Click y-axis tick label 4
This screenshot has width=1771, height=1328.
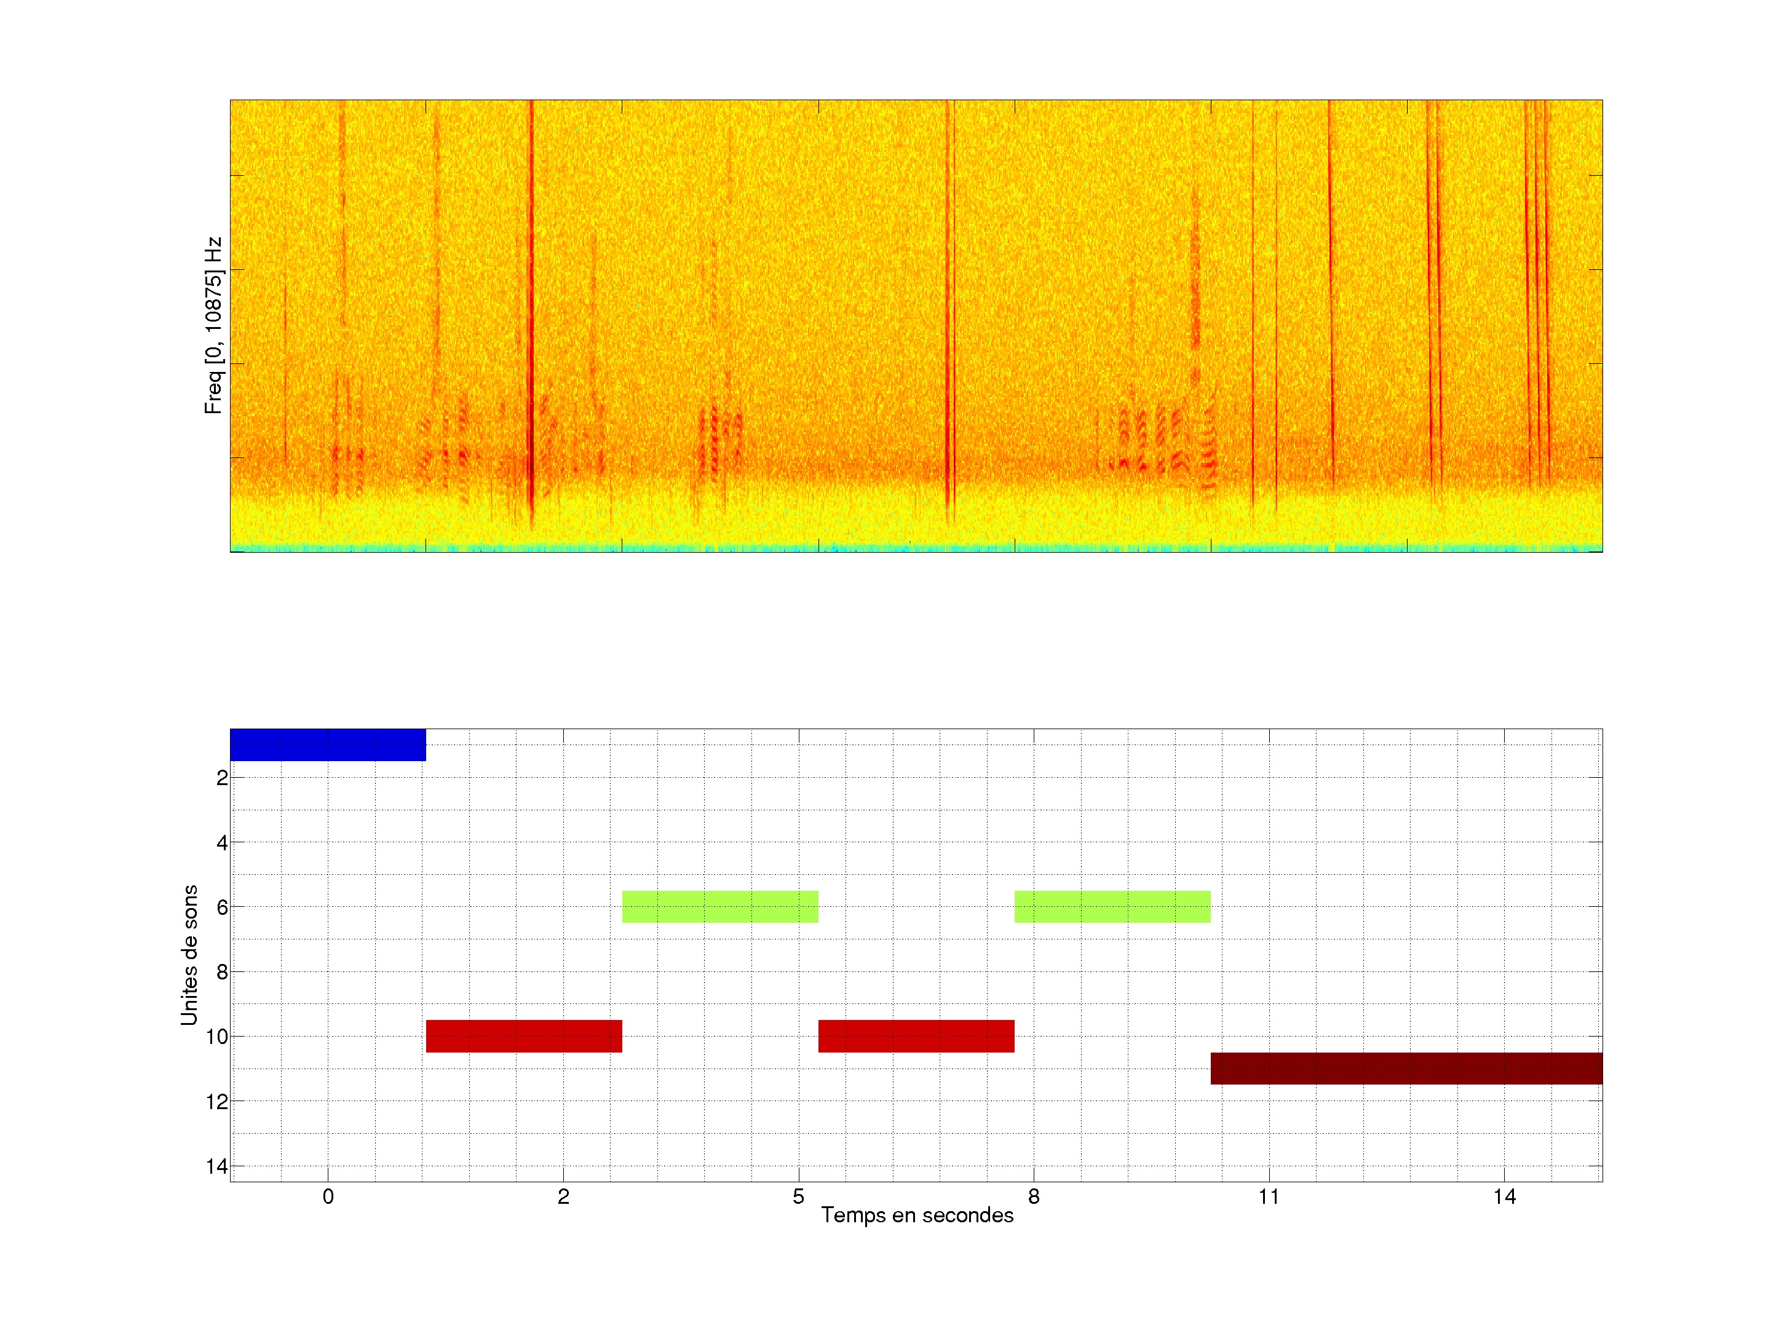pos(222,842)
